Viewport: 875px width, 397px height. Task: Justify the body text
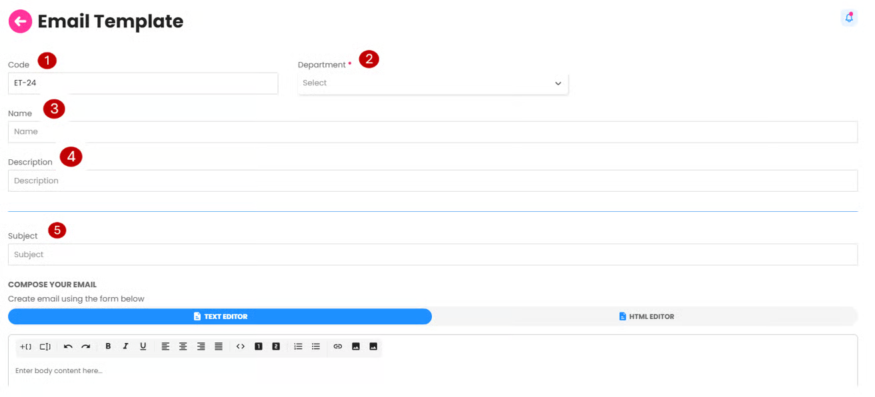tap(219, 346)
